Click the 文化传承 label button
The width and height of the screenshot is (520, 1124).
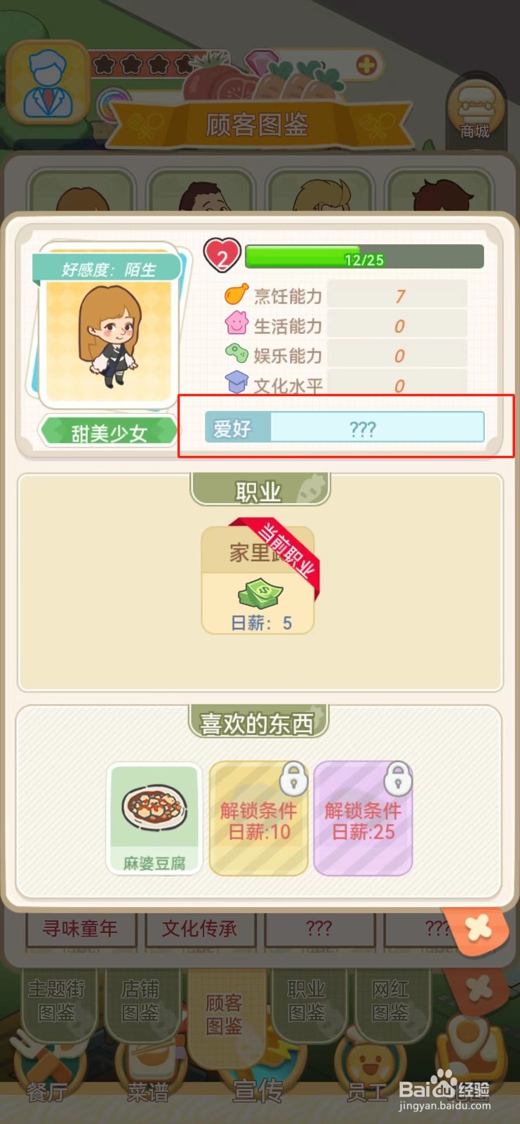pyautogui.click(x=199, y=929)
